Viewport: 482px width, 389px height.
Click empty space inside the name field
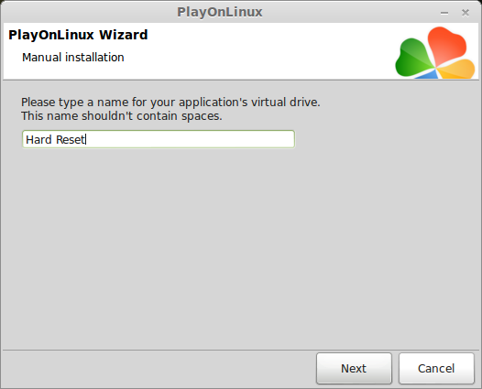tap(191, 139)
